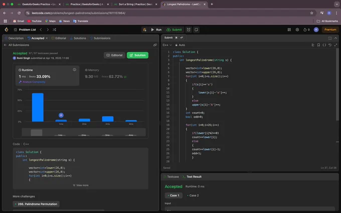341x213 pixels.
Task: Switch to the Sort a String browser tab
Action: click(135, 4)
